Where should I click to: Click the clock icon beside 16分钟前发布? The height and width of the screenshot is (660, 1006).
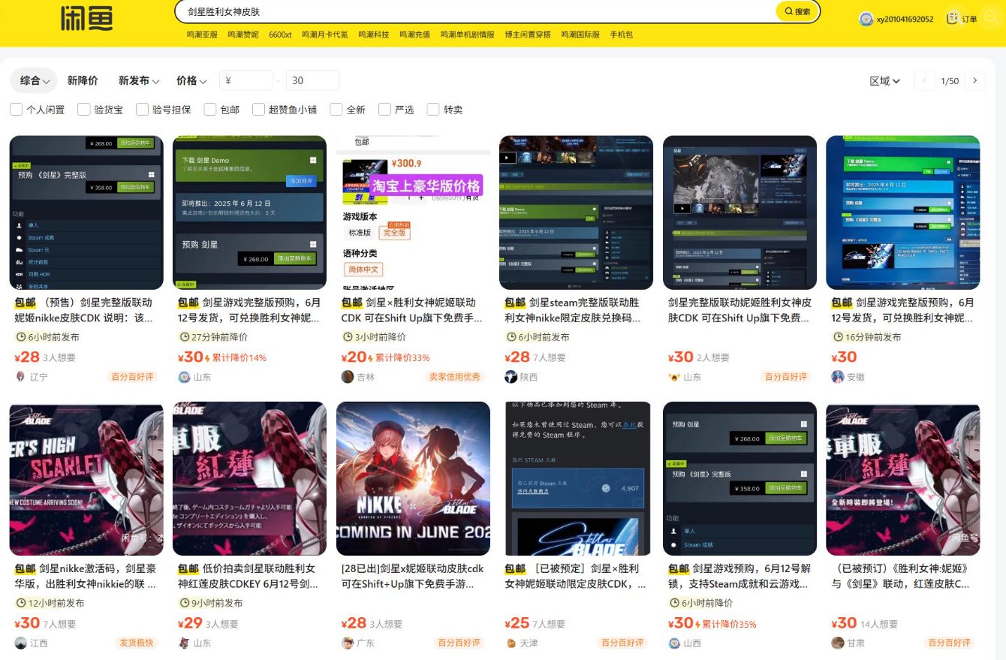coord(838,337)
